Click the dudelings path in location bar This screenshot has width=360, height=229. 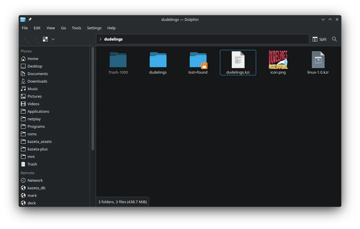(x=113, y=39)
